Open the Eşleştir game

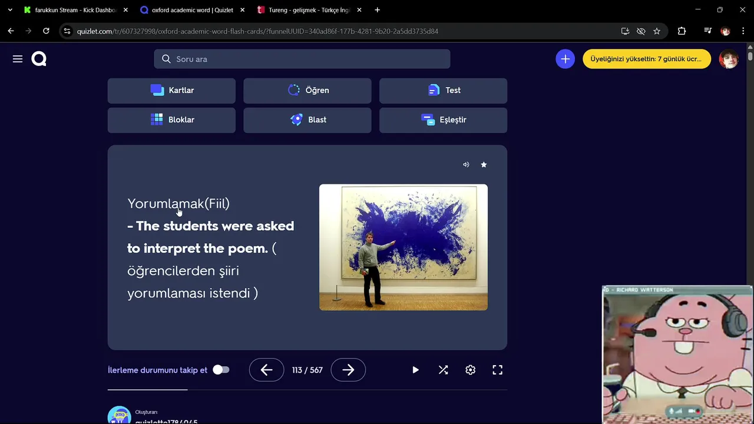point(443,120)
